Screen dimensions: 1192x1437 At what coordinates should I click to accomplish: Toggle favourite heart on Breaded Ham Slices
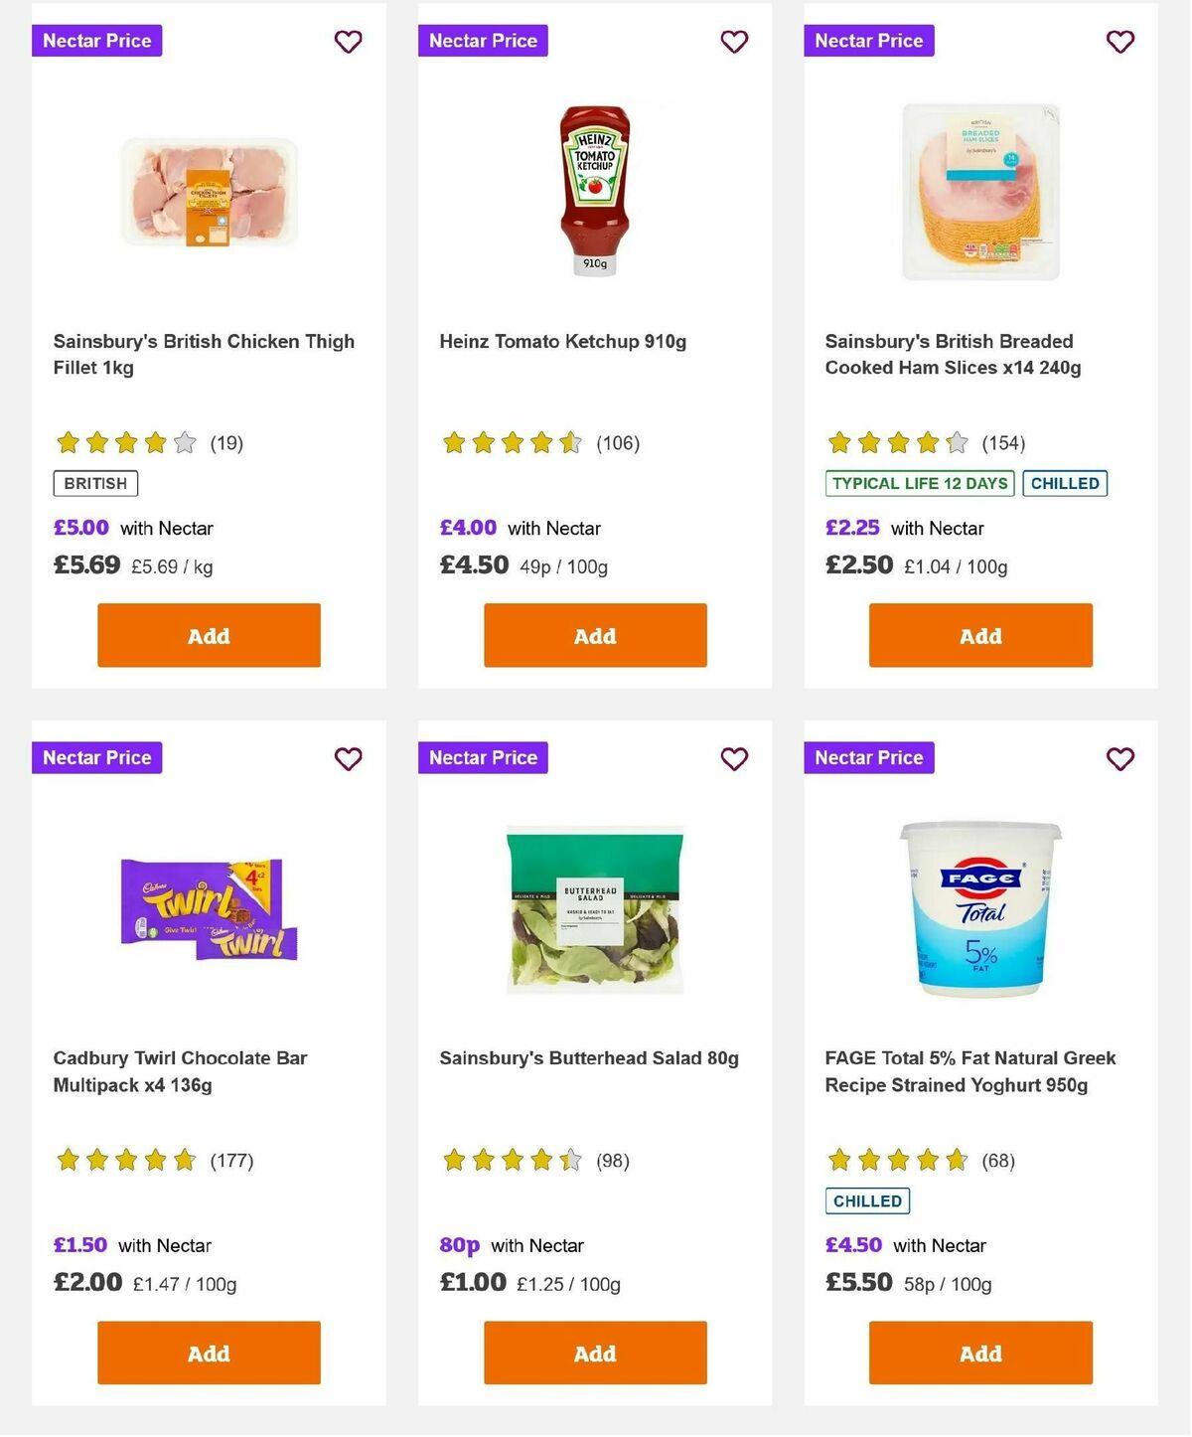click(1119, 42)
